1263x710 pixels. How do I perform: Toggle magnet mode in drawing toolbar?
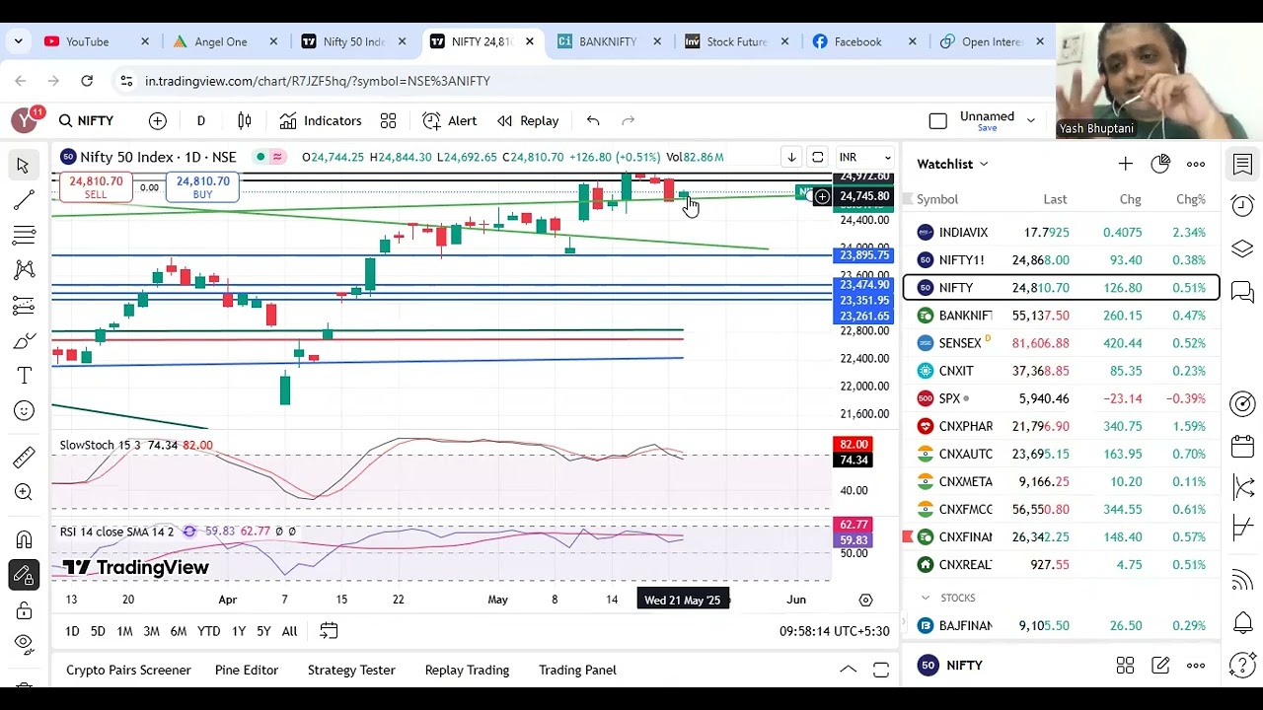(24, 539)
